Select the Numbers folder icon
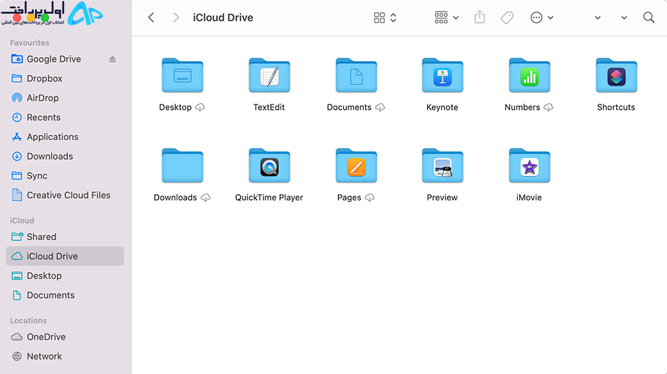 (529, 75)
